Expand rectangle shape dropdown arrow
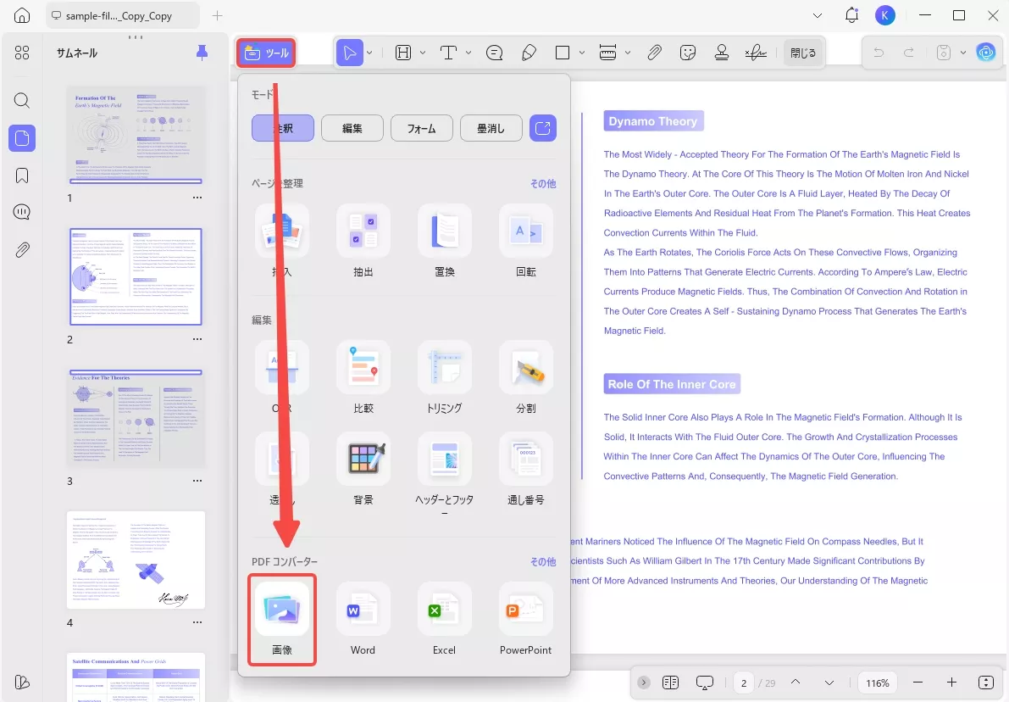 [582, 53]
